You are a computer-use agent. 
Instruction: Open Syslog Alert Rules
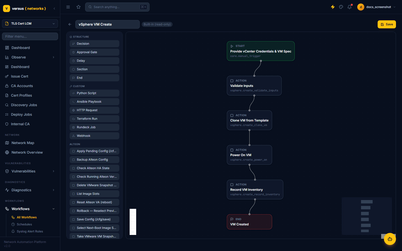pos(30,231)
